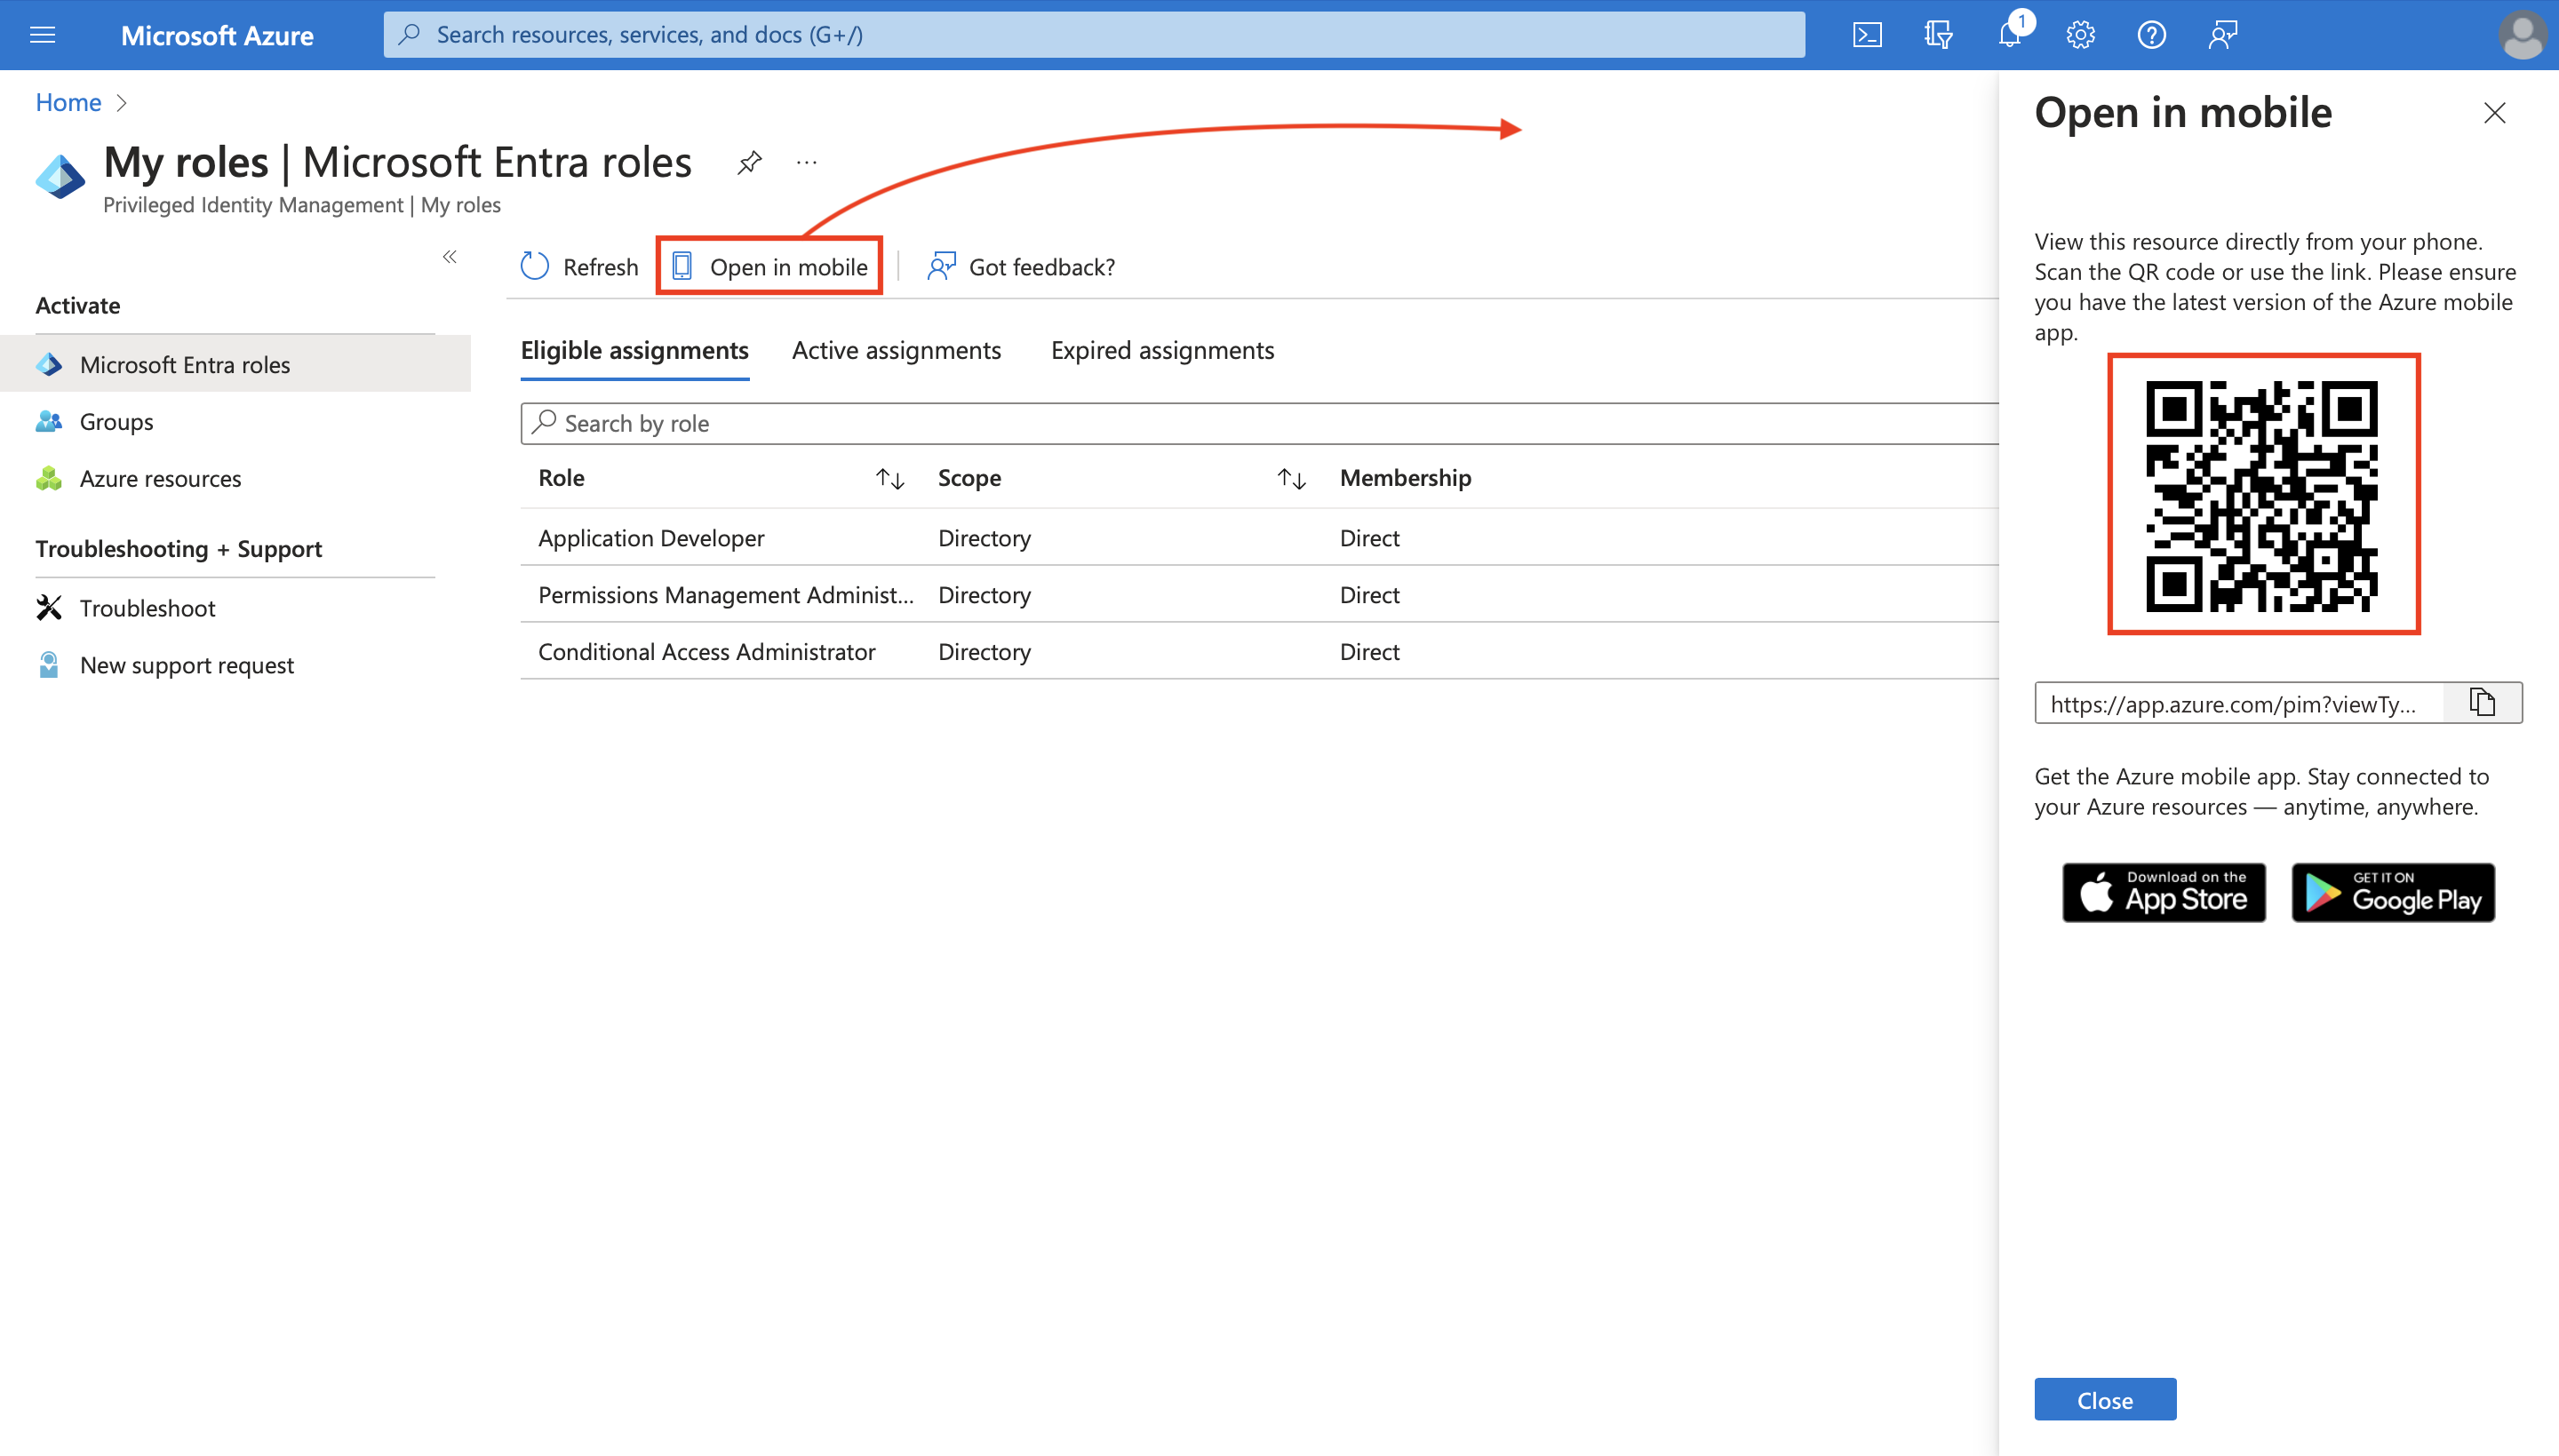Image resolution: width=2559 pixels, height=1456 pixels.
Task: Switch to the Active assignments tab
Action: click(897, 349)
